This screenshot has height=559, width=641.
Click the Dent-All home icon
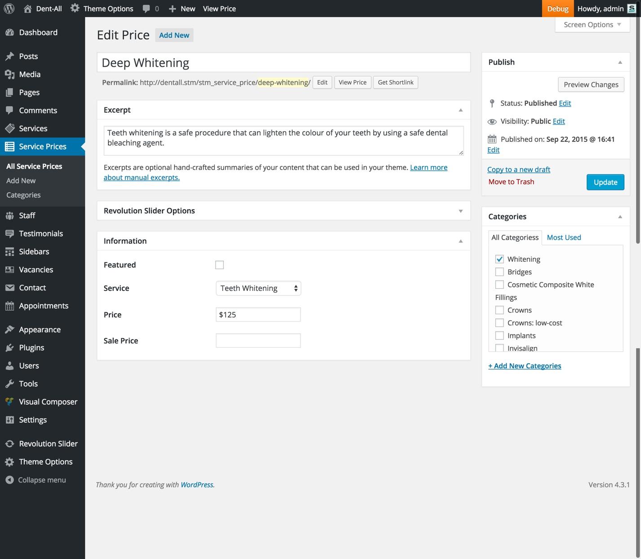tap(27, 9)
